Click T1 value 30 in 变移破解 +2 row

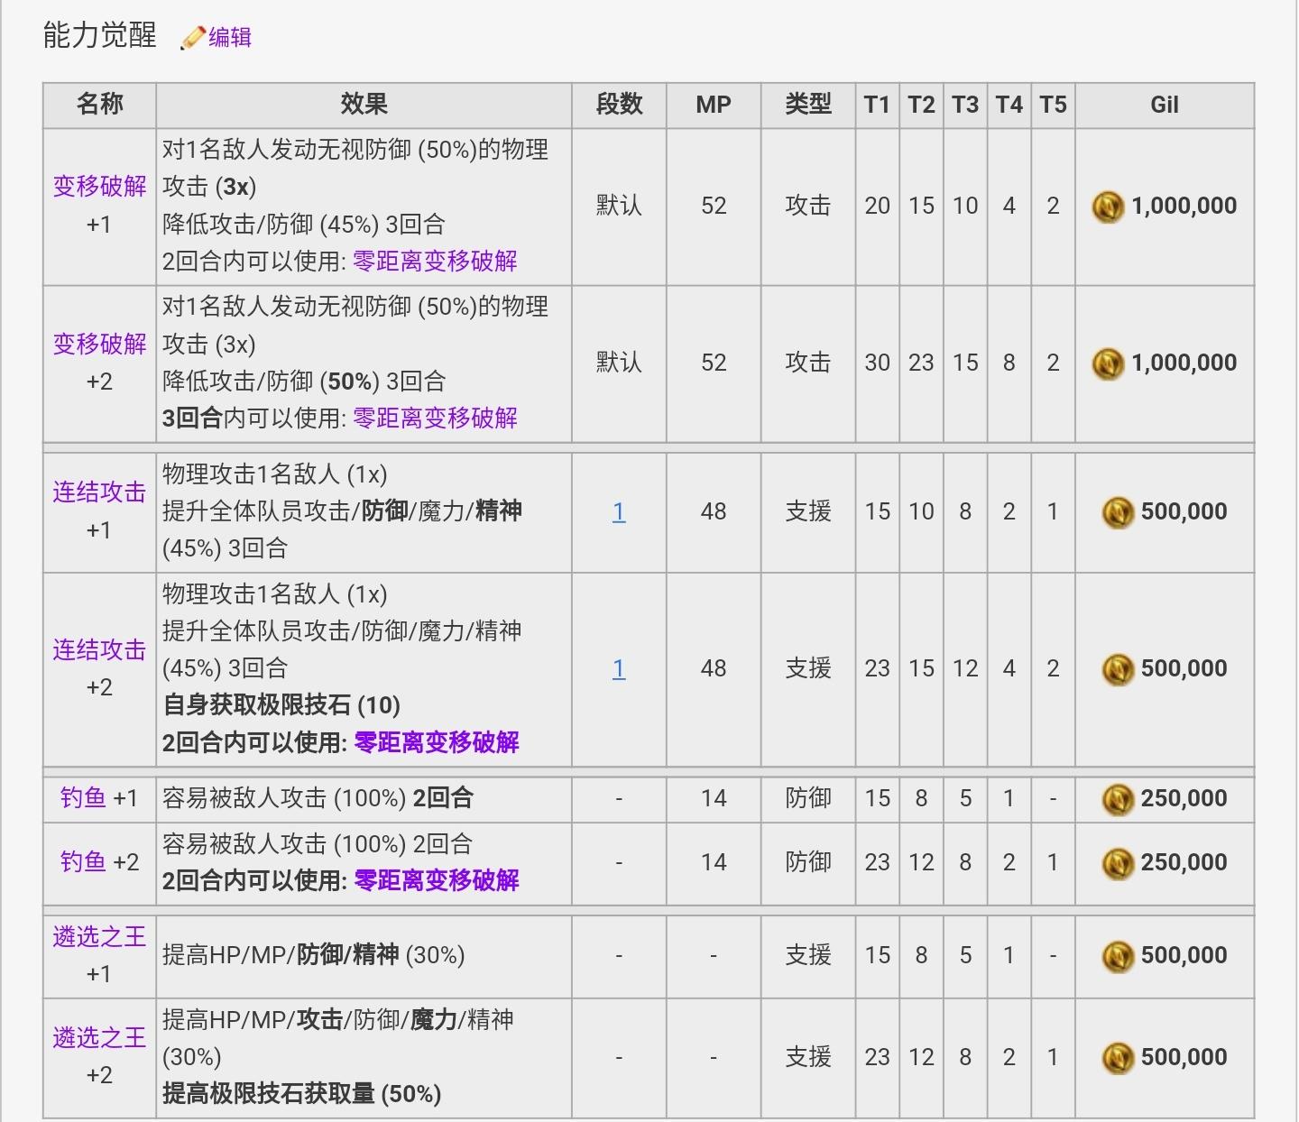[x=877, y=363]
